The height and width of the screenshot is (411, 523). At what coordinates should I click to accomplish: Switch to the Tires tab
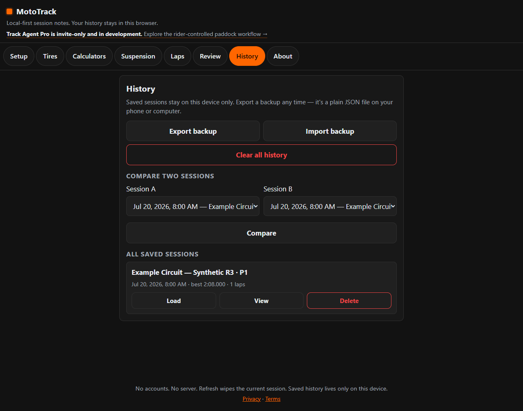(x=50, y=56)
